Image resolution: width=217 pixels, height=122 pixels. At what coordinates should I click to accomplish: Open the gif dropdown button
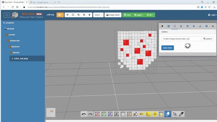coord(150,15)
